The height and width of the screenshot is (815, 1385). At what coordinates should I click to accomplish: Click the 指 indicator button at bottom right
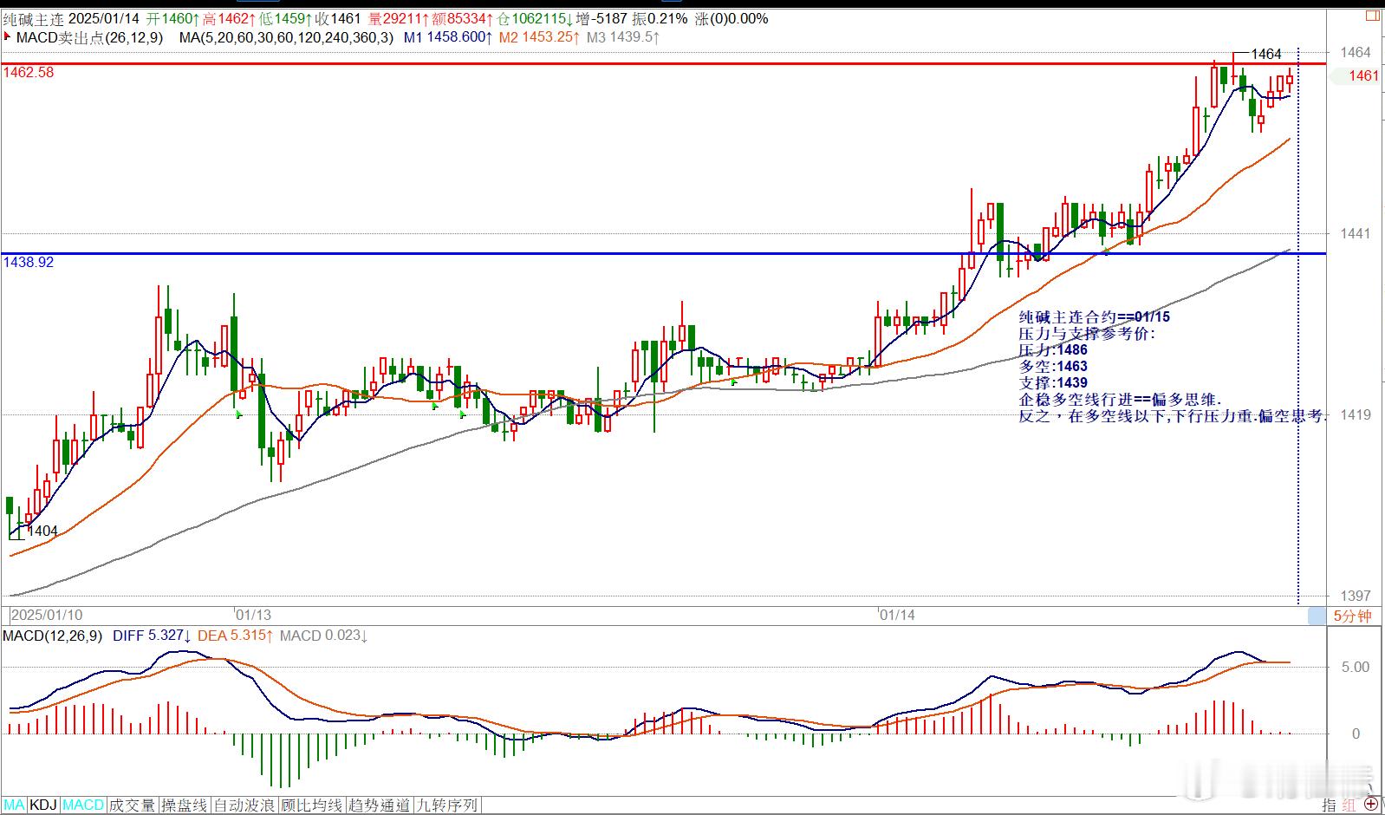pos(1329,805)
